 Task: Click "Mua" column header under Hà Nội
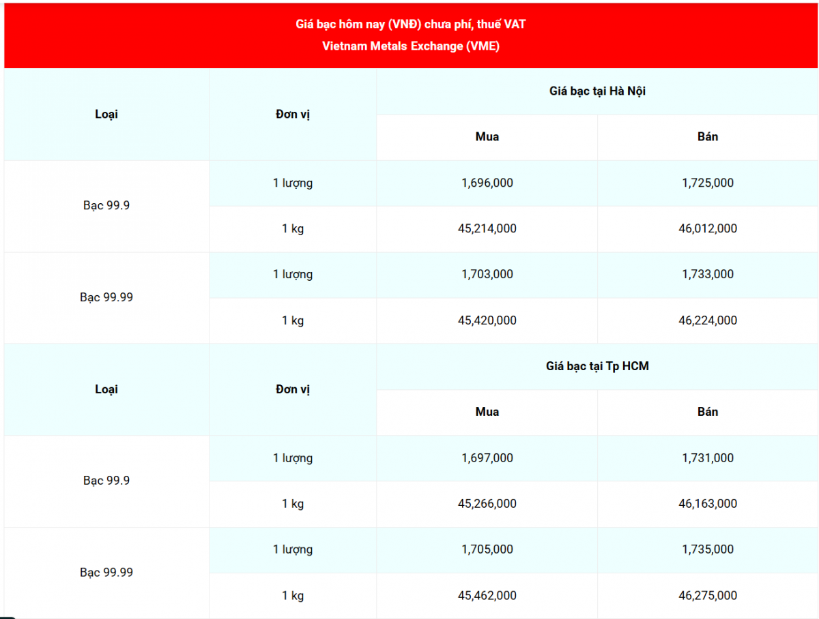[x=487, y=137]
